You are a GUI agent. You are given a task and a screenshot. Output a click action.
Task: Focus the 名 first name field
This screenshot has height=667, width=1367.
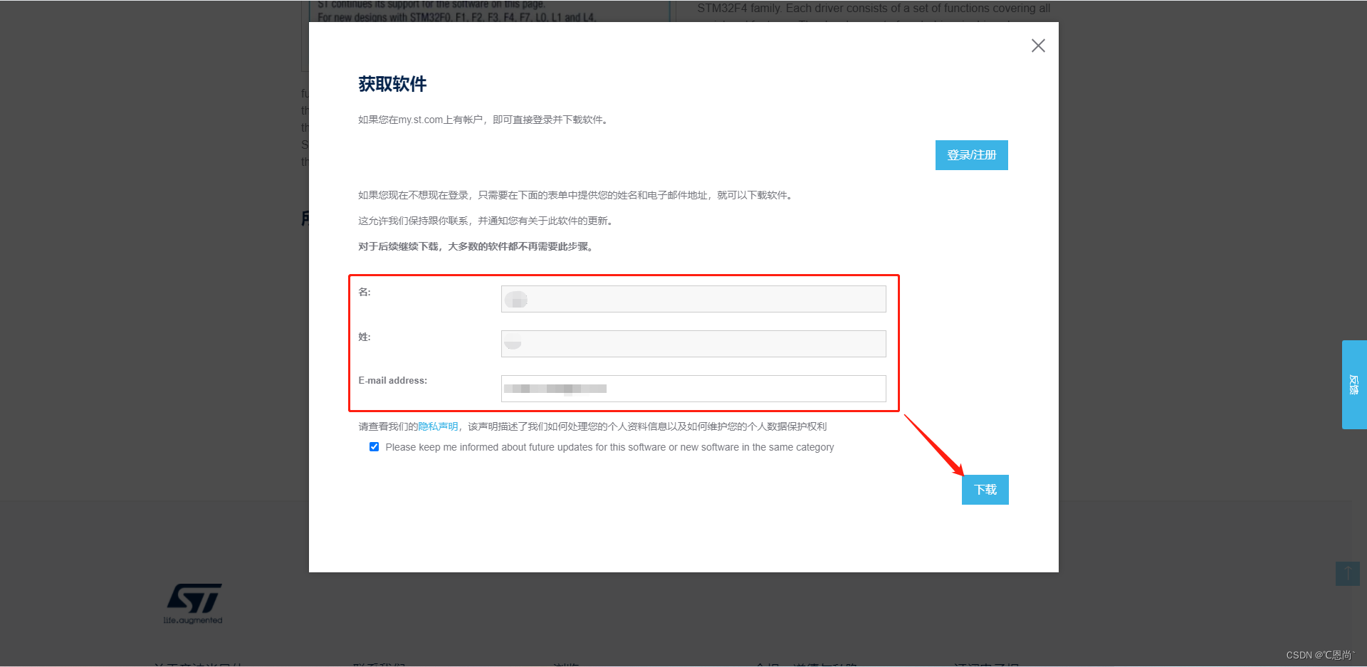point(693,299)
